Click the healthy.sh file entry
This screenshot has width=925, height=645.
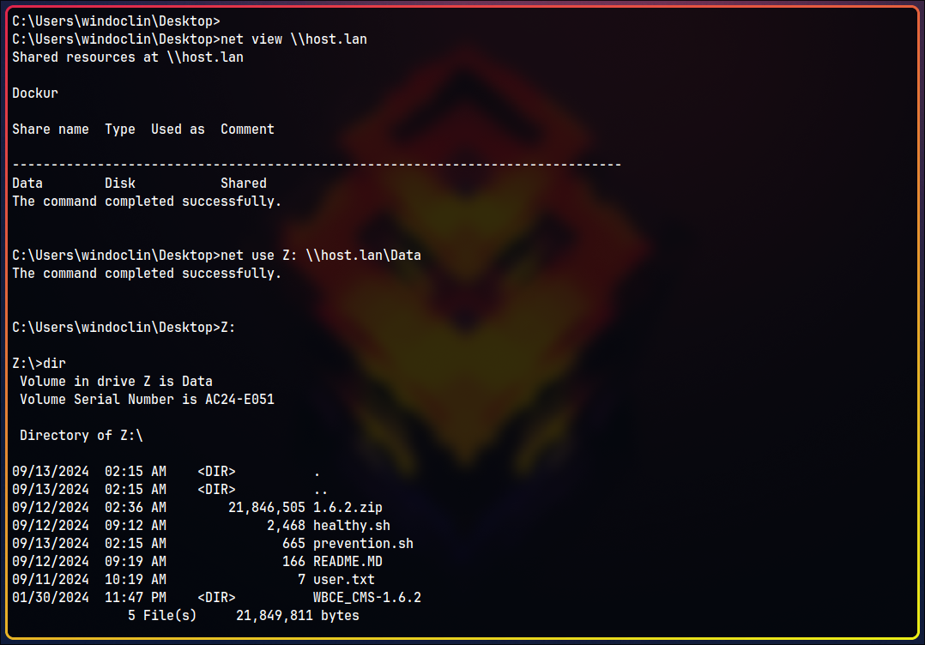[x=352, y=525]
